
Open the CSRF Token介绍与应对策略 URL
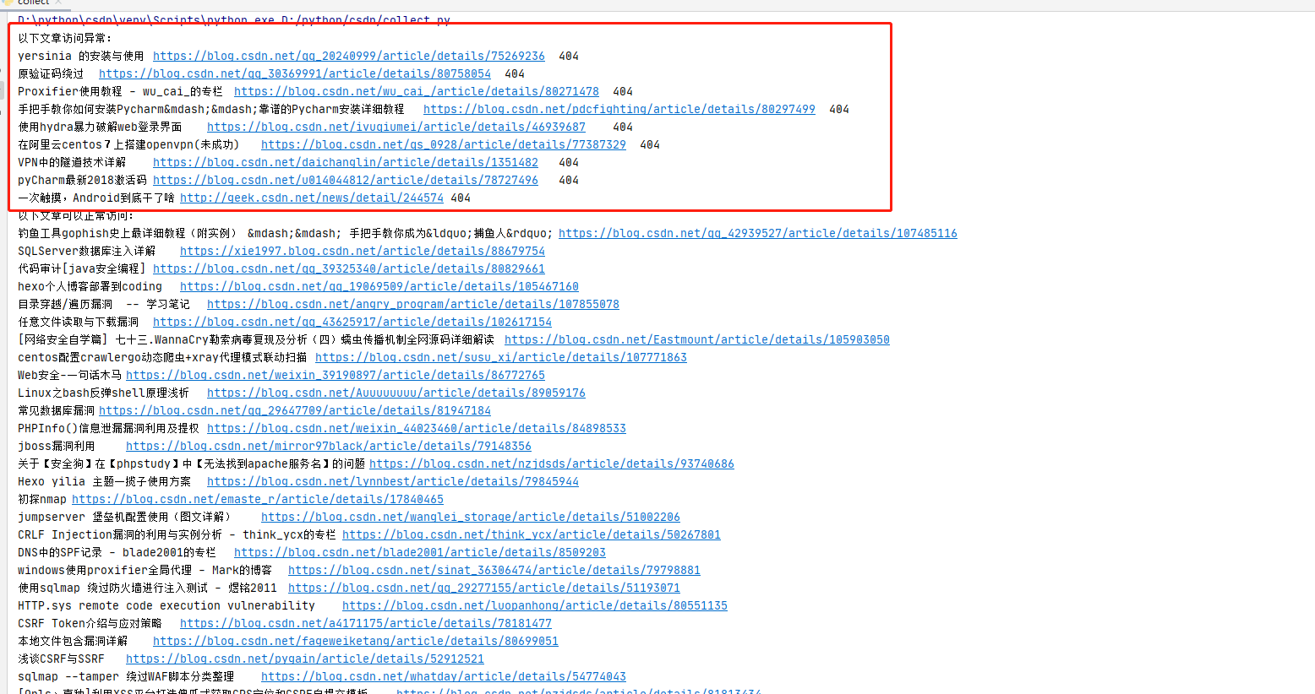pos(366,623)
